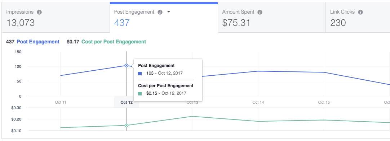Select the Oct 15 date label
Screen dimensions: 390x141
[x=324, y=102]
